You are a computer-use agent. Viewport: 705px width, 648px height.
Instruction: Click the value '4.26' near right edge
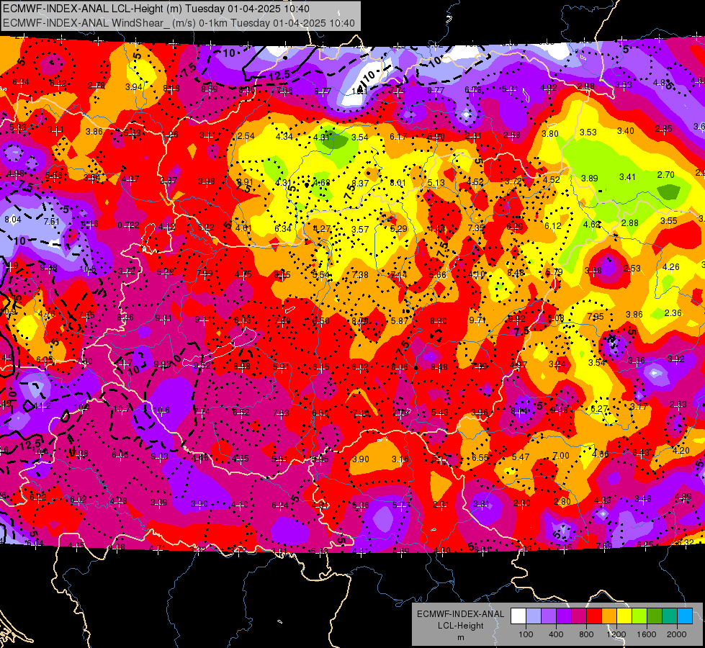[x=671, y=266]
